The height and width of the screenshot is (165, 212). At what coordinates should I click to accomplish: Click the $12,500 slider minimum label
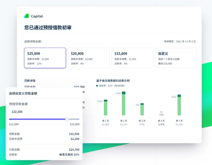[14, 124]
